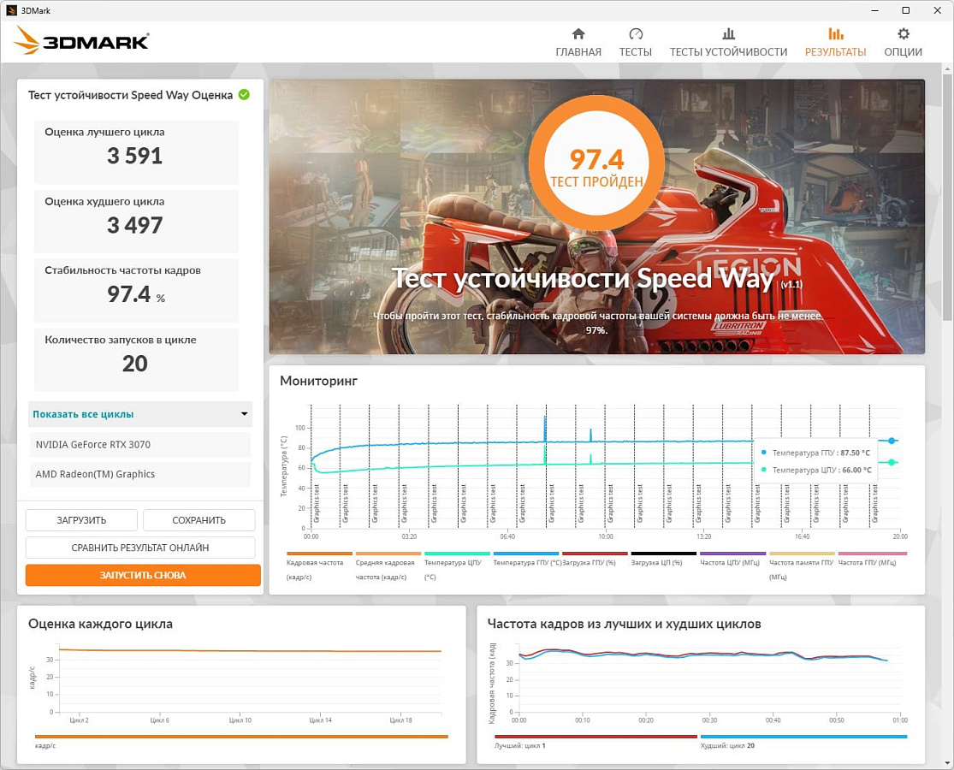Toggle the Кадровая частота legend series
954x770 pixels.
tap(319, 566)
